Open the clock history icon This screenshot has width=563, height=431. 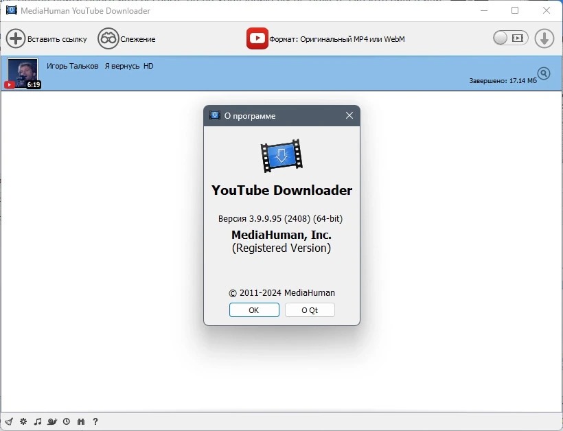click(67, 421)
